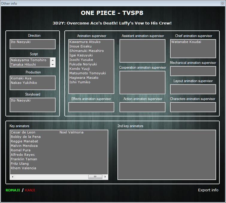Select Kondo Yuuji in the list
This screenshot has width=226, height=203.
[x=80, y=69]
